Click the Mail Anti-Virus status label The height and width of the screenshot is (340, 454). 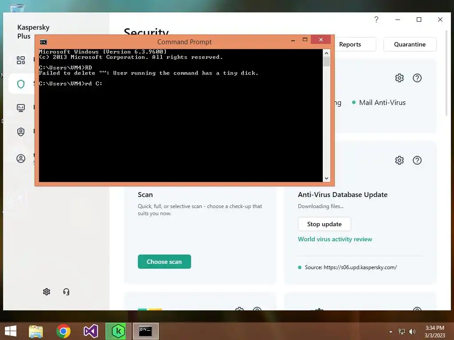click(382, 103)
